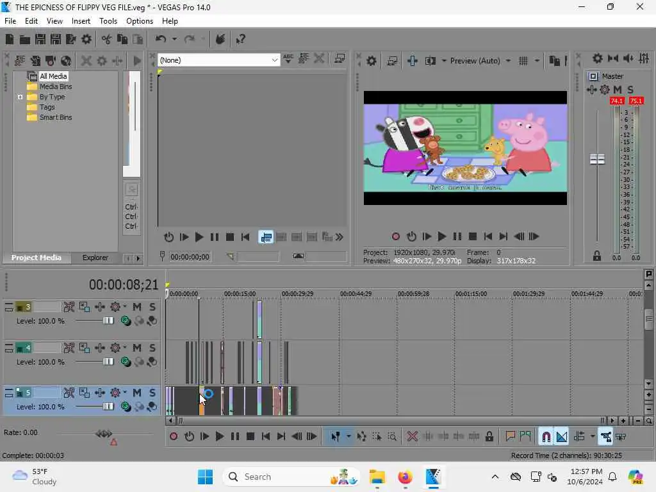
Task: Click the Delete red X icon in timeline toolbar
Action: coord(412,437)
